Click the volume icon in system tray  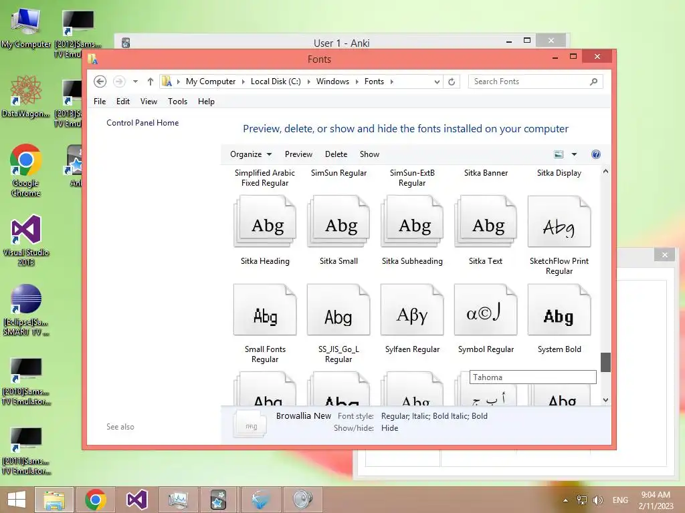597,500
